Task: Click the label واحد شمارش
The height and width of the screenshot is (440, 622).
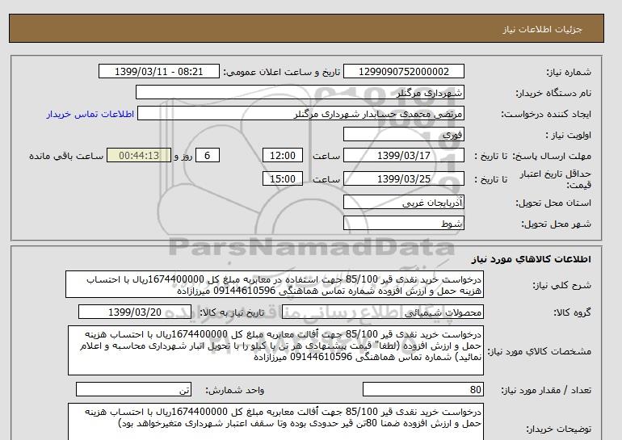Action: [234, 391]
